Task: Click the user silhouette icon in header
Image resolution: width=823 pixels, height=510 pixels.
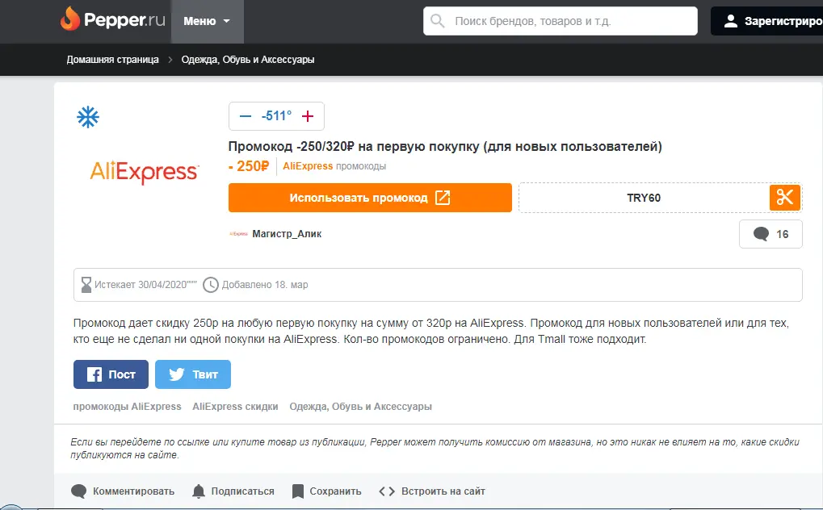Action: 731,21
